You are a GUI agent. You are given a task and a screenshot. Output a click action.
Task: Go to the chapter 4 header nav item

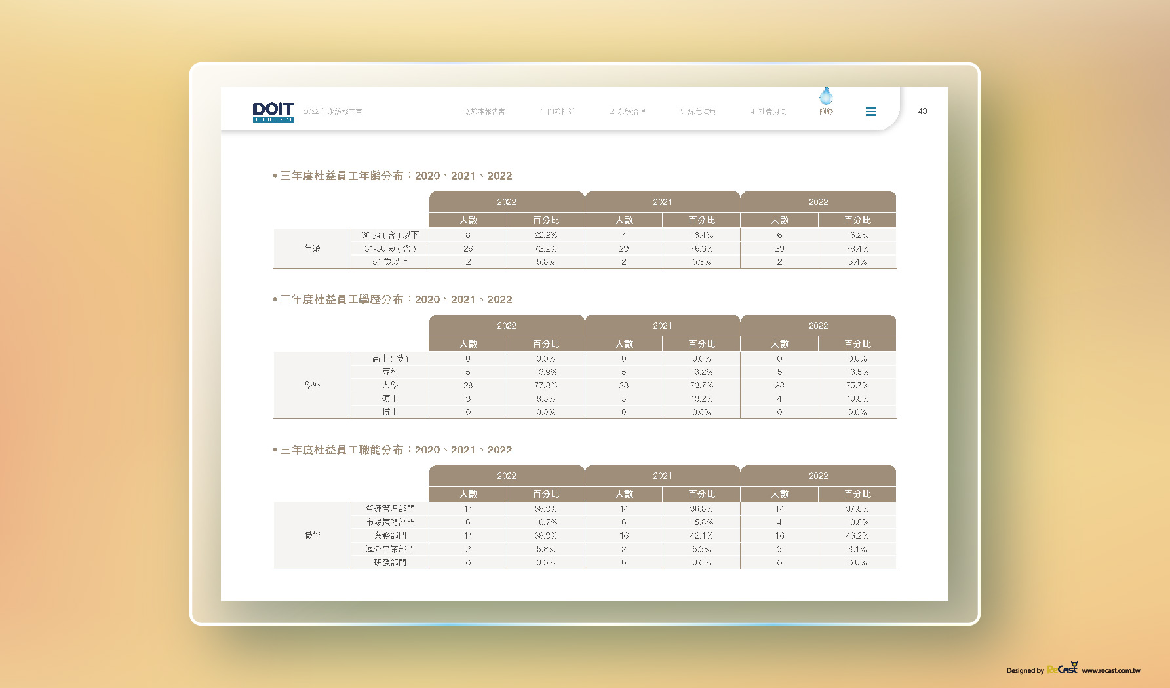768,111
